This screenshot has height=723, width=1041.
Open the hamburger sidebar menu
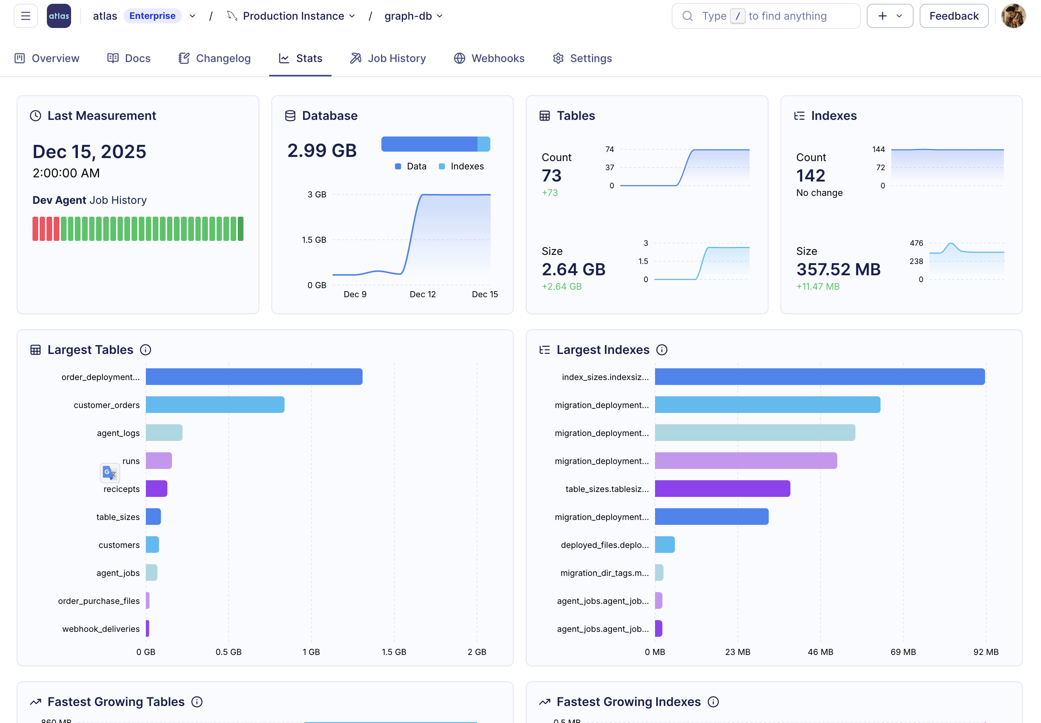point(25,16)
